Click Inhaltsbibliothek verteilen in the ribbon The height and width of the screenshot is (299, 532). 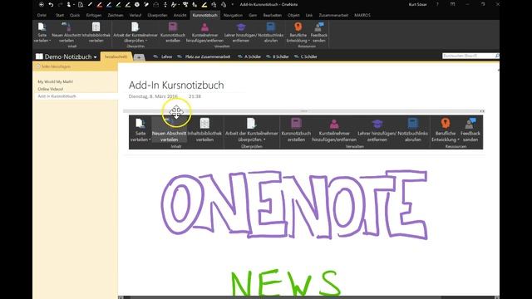pyautogui.click(x=96, y=32)
